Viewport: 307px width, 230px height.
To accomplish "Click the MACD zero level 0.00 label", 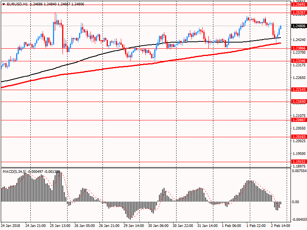I will tap(295, 202).
